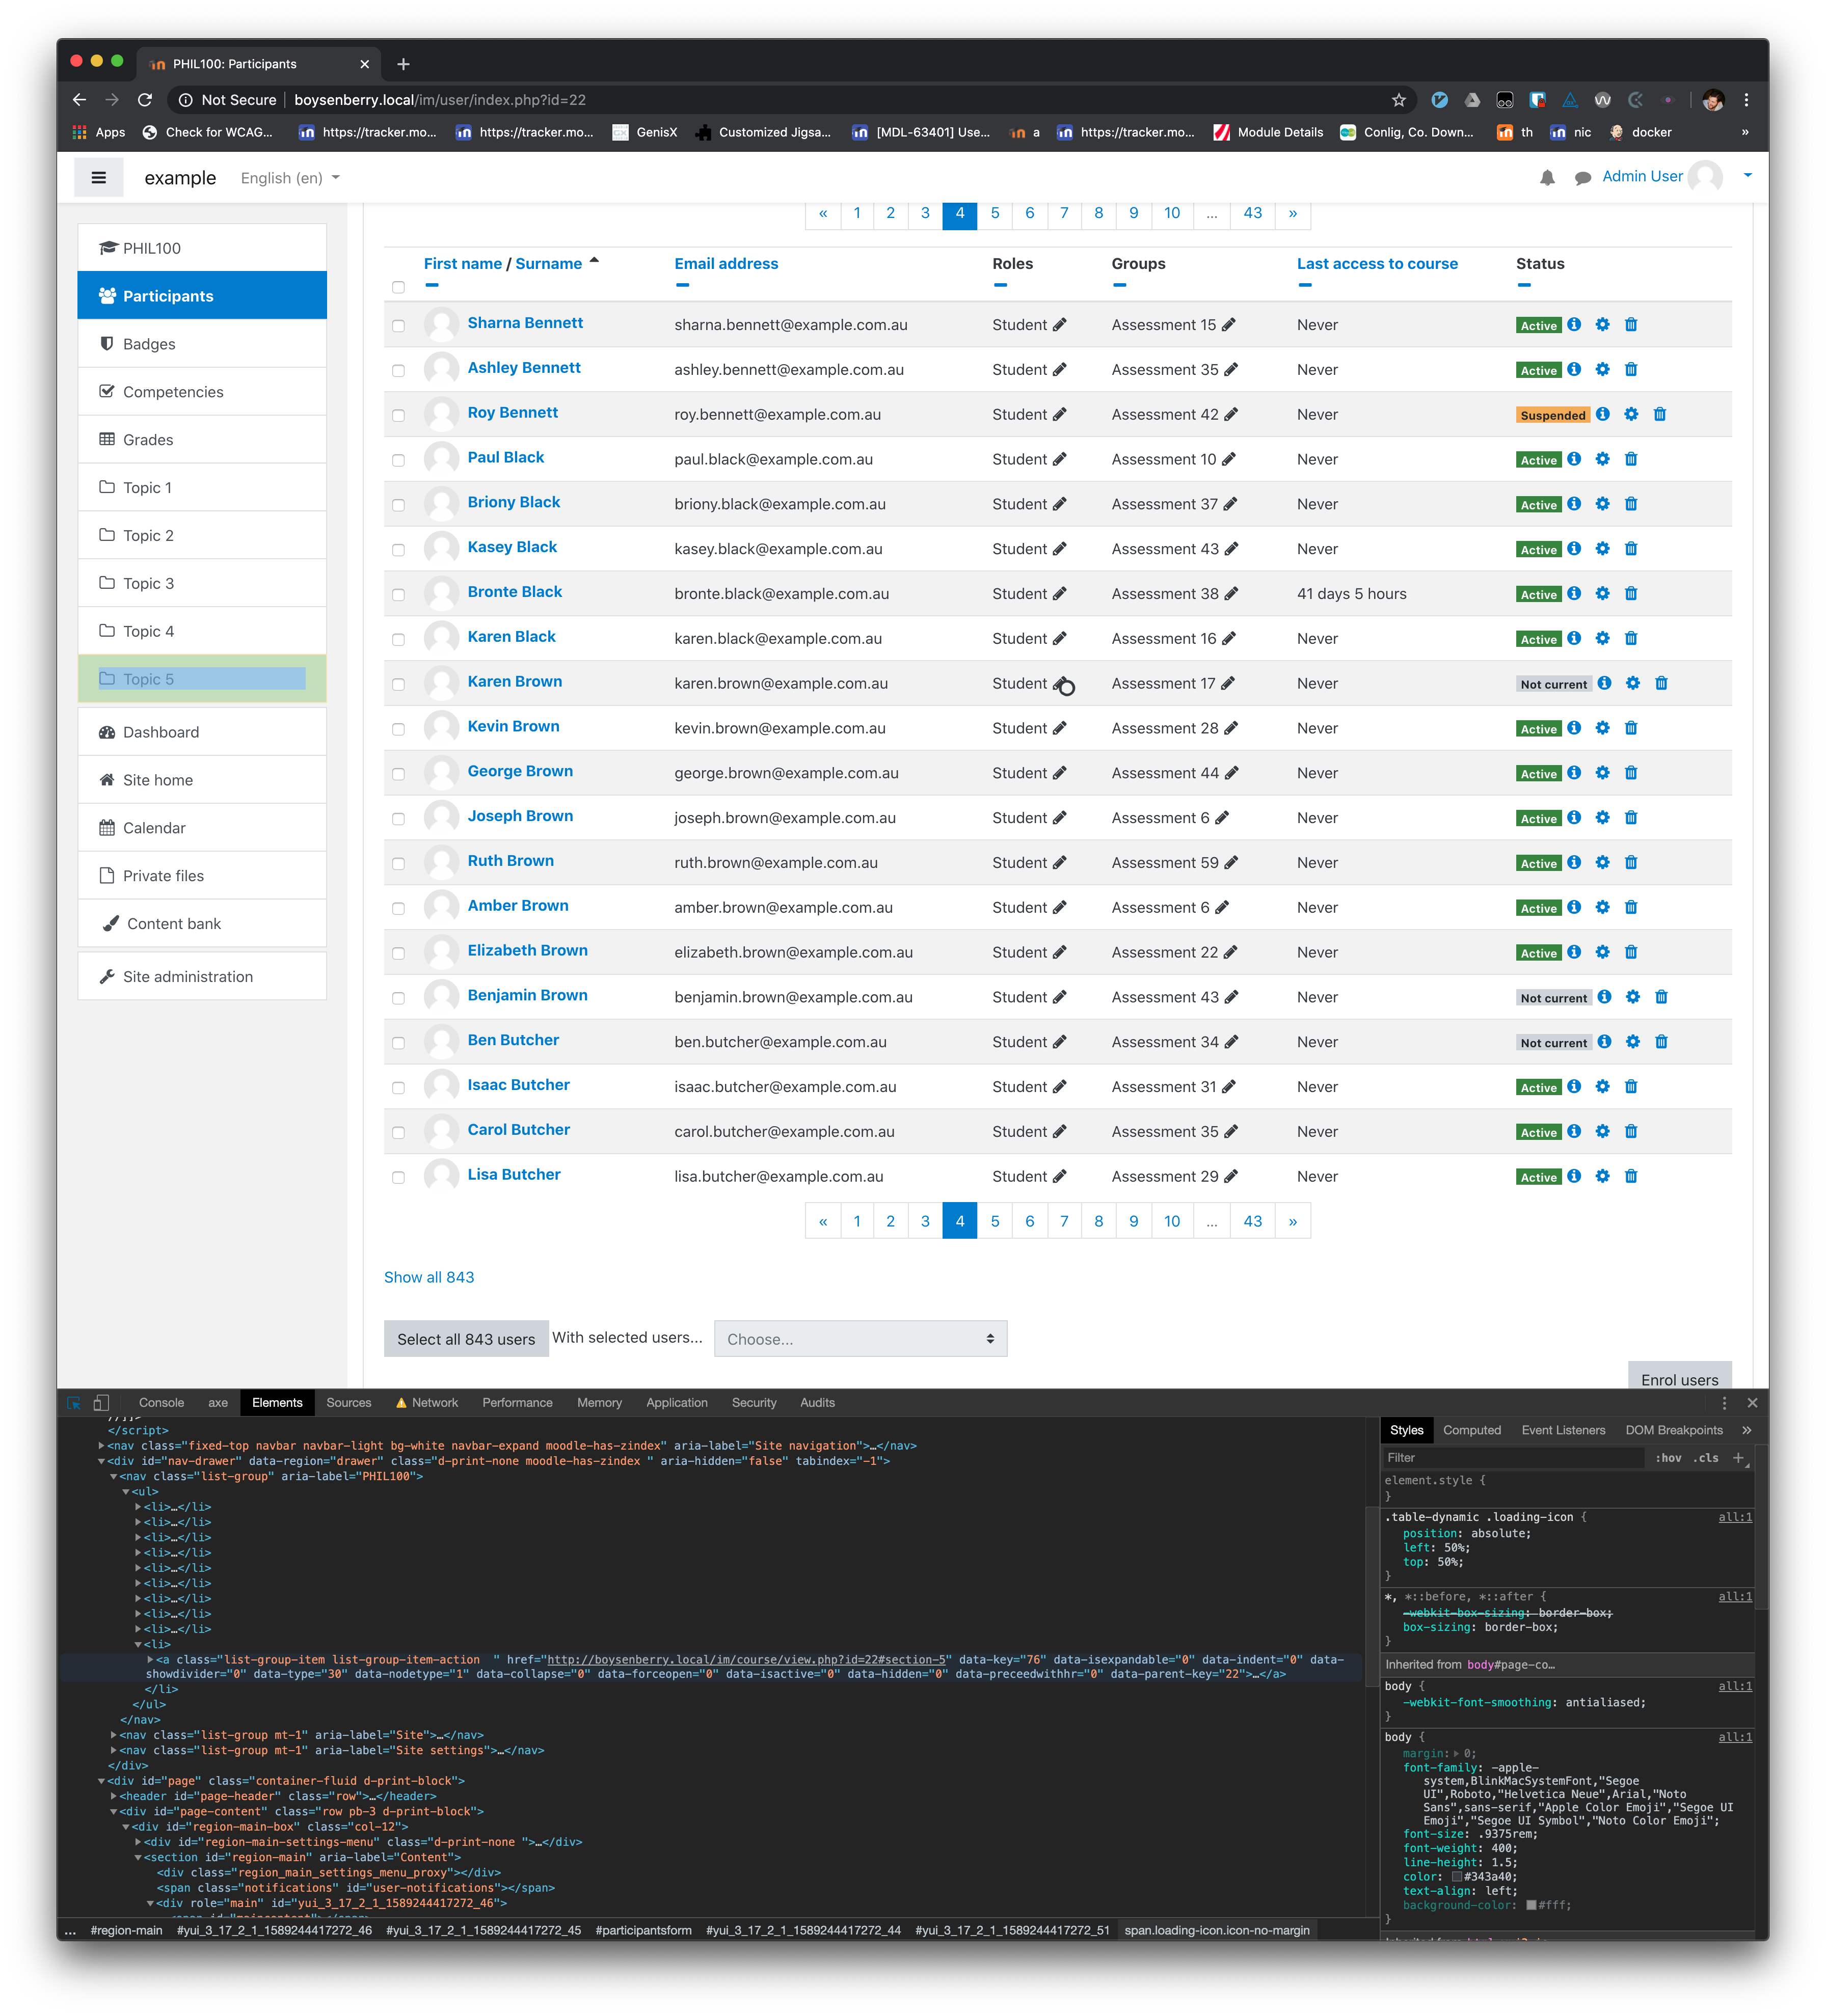Click Select all 843 users button
Image resolution: width=1826 pixels, height=2016 pixels.
pos(466,1339)
